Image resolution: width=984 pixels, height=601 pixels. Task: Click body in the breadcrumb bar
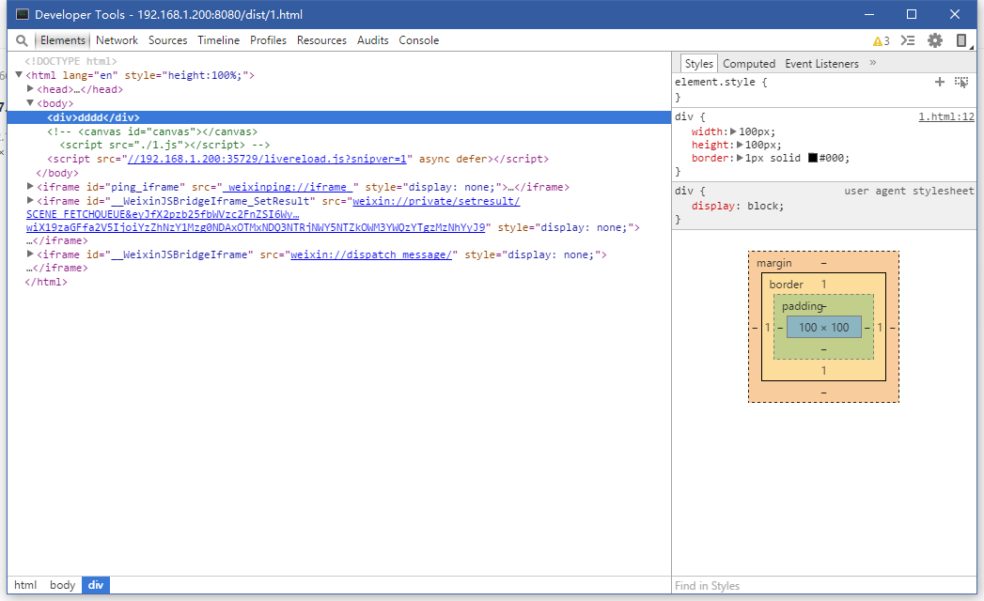pos(62,585)
